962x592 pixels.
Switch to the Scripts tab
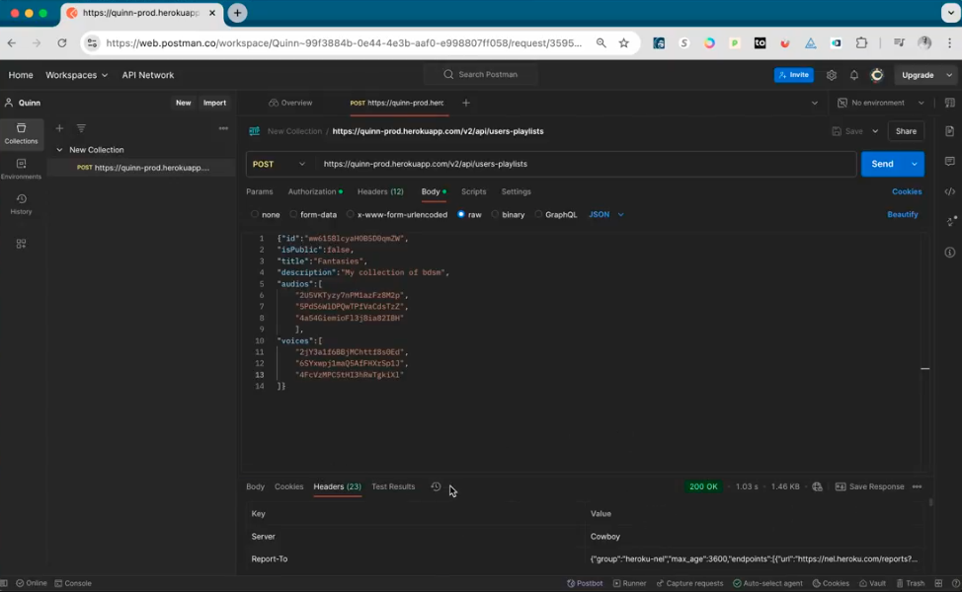[x=474, y=191]
